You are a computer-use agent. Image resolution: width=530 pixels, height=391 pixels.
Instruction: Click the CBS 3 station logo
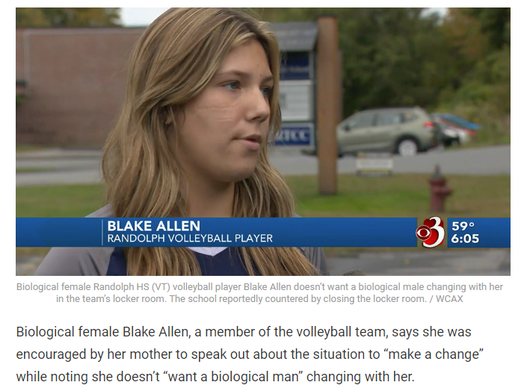(x=431, y=232)
